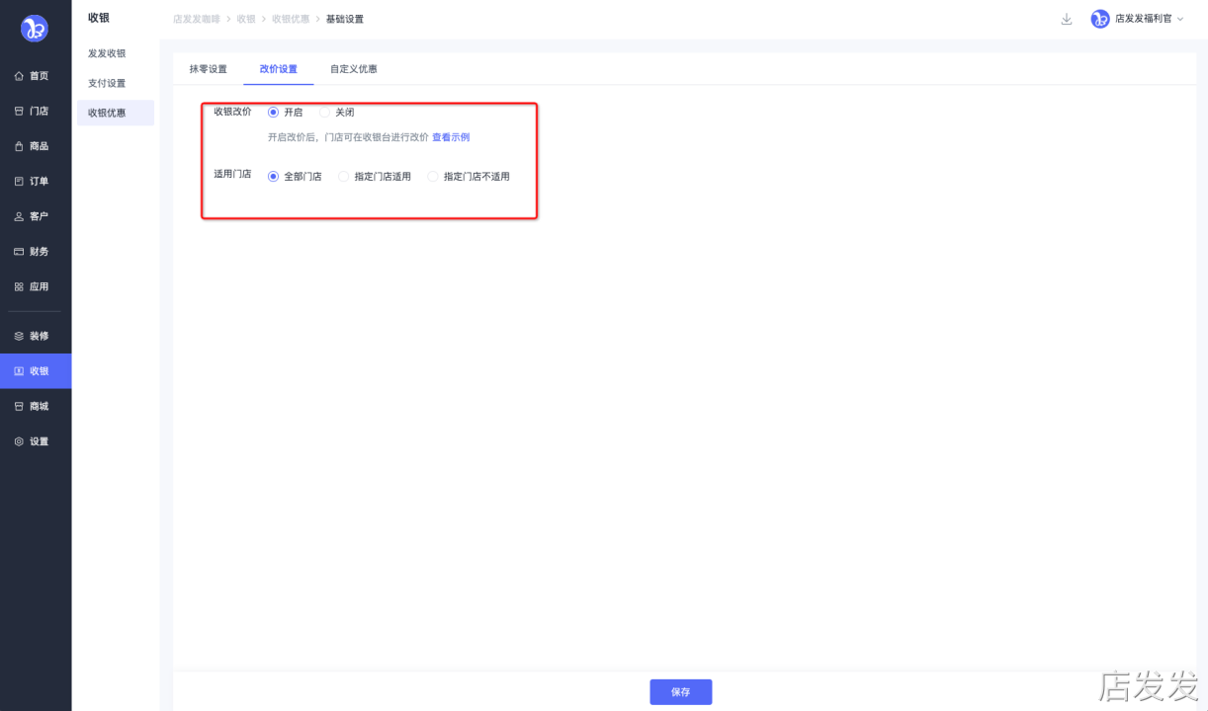Click the 店发发 logo in sidebar
The height and width of the screenshot is (711, 1208).
35,29
